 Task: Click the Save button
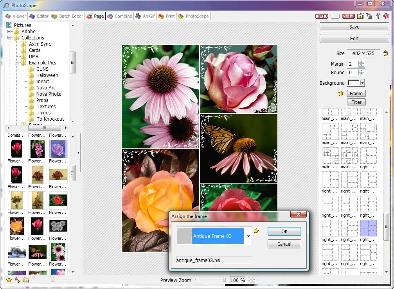point(354,27)
